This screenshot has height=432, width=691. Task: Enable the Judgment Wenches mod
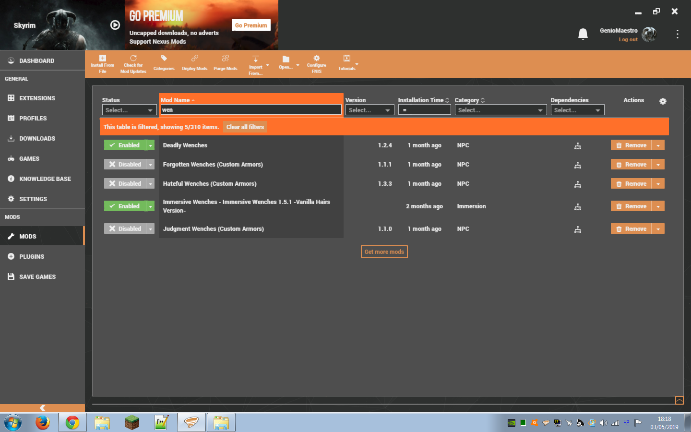[125, 228]
